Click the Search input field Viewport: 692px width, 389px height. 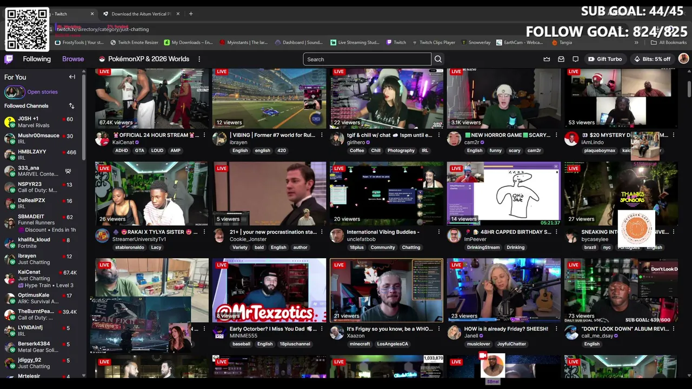(x=367, y=59)
